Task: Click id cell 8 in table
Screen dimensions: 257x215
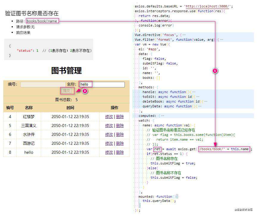Action: click(10, 152)
